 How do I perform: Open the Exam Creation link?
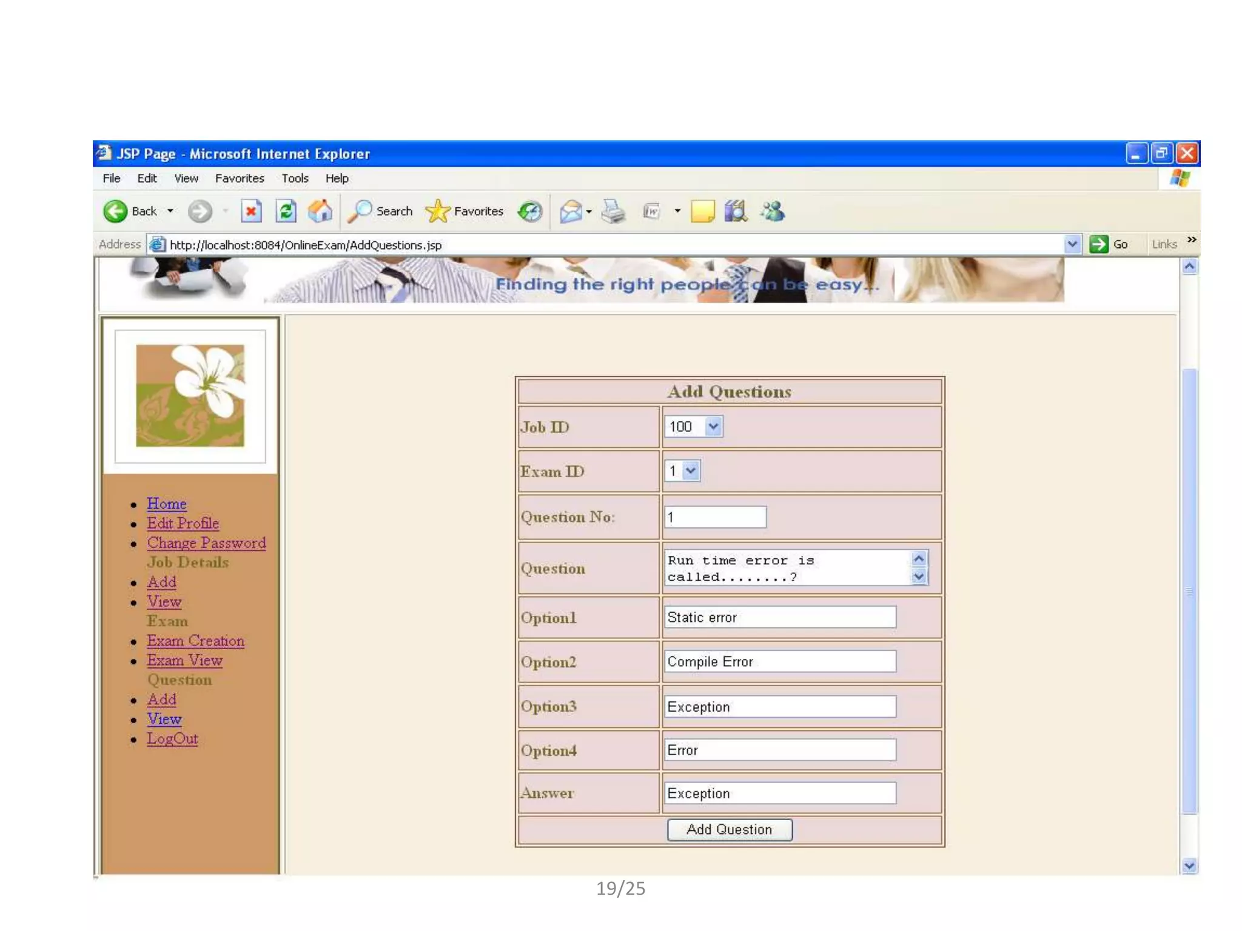(195, 641)
